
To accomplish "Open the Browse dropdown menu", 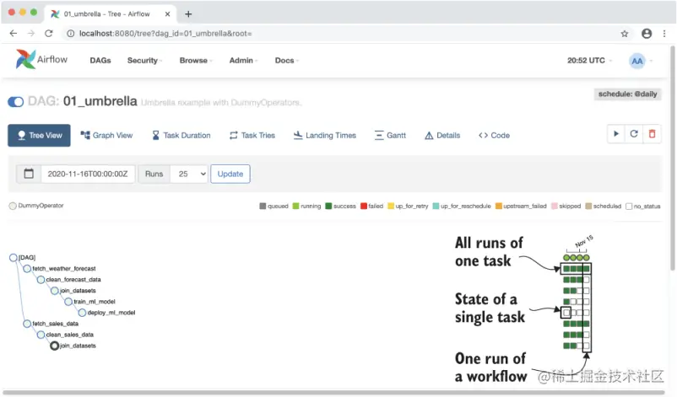I will (x=196, y=61).
